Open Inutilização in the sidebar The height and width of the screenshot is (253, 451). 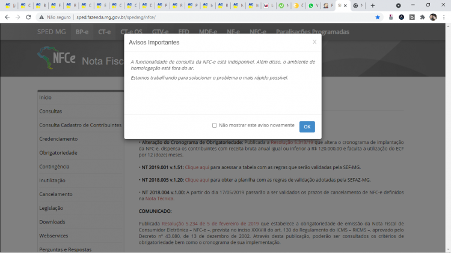point(52,180)
